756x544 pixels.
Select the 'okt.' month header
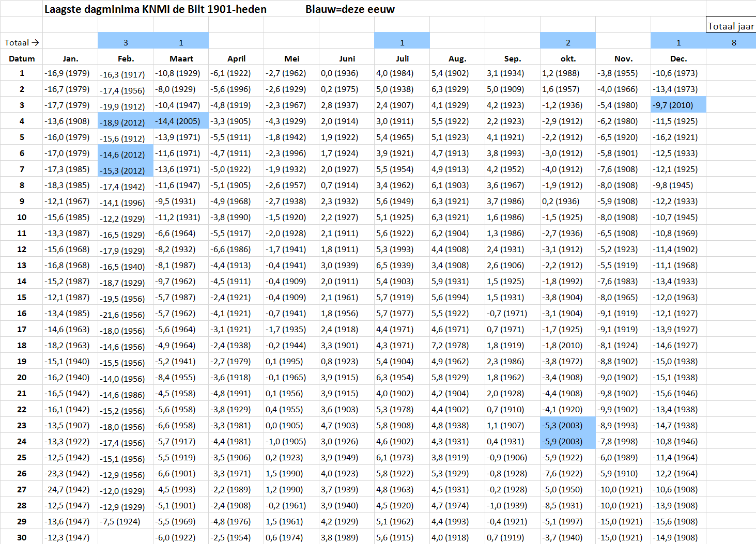[x=568, y=58]
